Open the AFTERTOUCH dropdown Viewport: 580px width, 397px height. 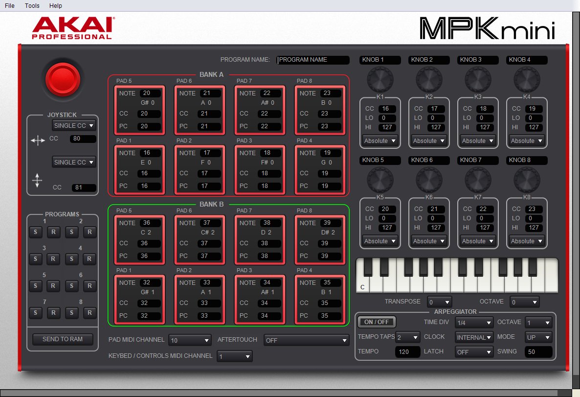[x=307, y=340]
